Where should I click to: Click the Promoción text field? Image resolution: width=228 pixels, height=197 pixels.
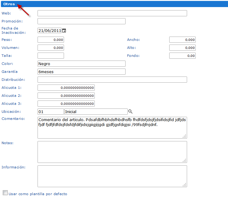[x=82, y=21]
